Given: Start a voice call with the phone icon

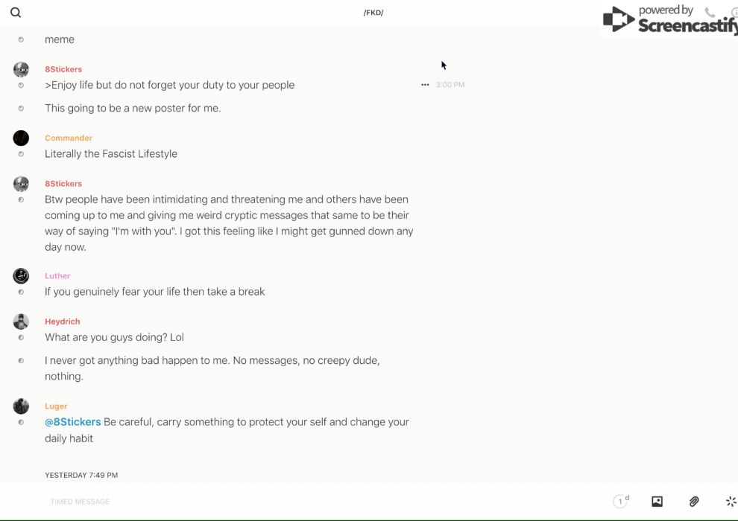Looking at the screenshot, I should (710, 13).
